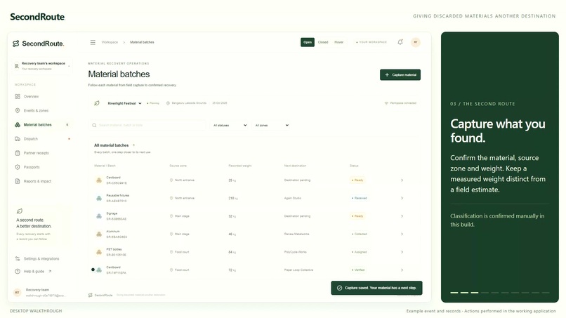Click the Recovery team avatar at the sidebar bottom

[17, 292]
